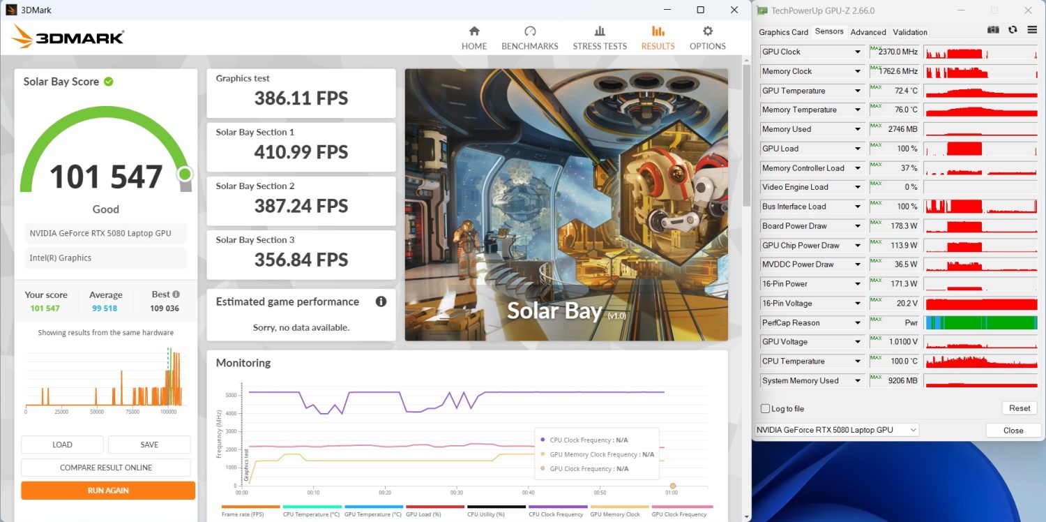Screen dimensions: 1046x522
Task: Click the GPU-Z title bar app icon
Action: (762, 10)
